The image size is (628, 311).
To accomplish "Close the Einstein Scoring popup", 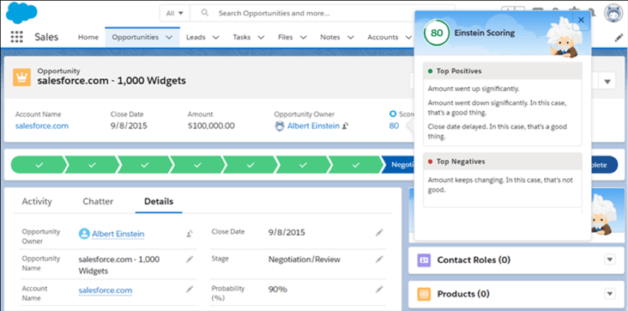I will (x=580, y=20).
